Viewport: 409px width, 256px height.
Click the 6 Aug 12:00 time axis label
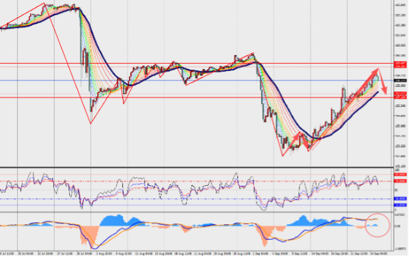(123, 253)
